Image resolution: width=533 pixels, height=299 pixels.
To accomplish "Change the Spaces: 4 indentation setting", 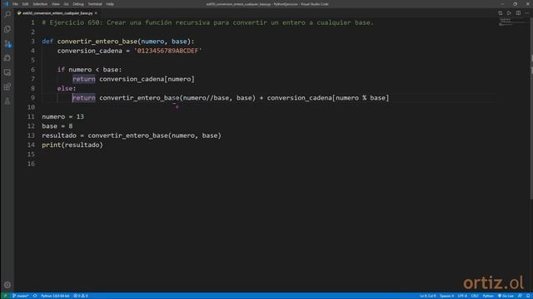I will click(446, 296).
